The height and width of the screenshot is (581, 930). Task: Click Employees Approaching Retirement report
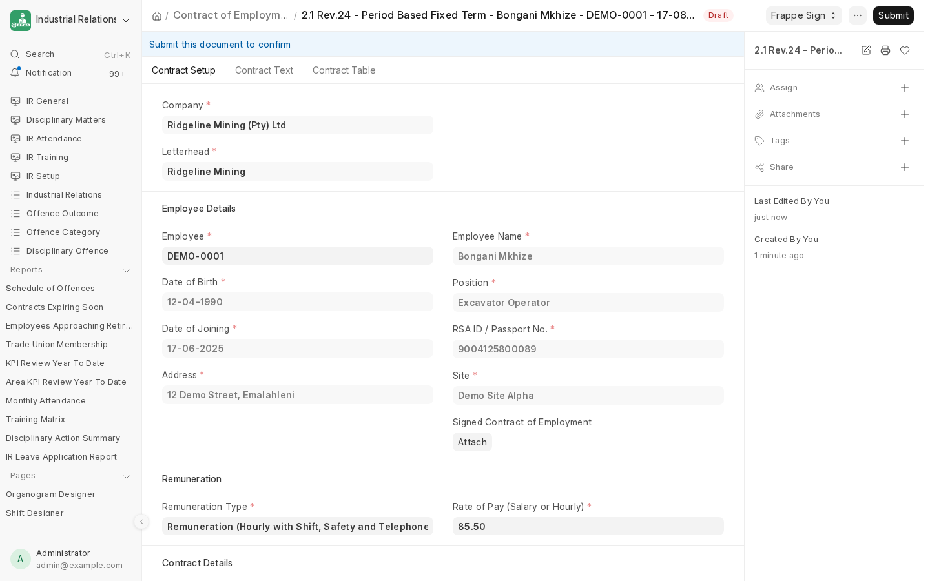[69, 326]
